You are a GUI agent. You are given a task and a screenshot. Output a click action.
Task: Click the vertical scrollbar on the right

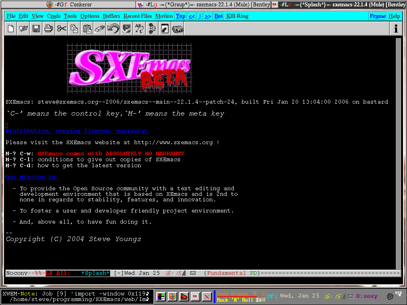[x=398, y=154]
